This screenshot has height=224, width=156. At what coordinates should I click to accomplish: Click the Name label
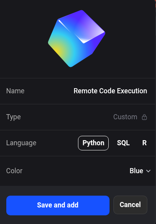[15, 91]
